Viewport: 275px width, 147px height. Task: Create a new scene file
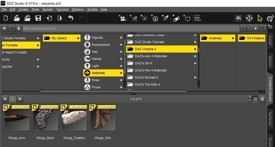coord(6,18)
